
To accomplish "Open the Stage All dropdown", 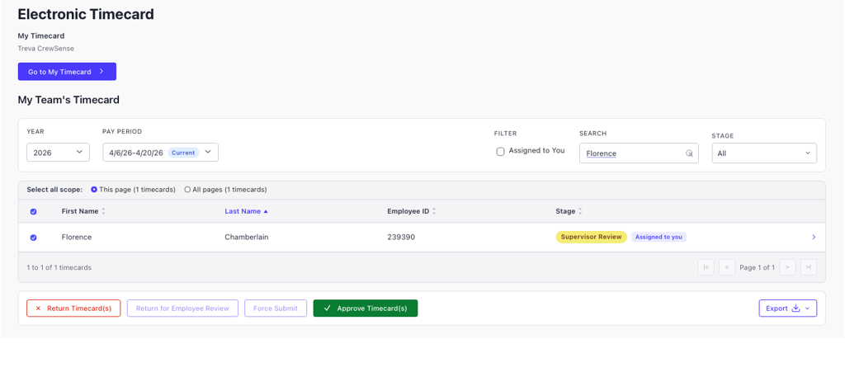I will point(764,153).
